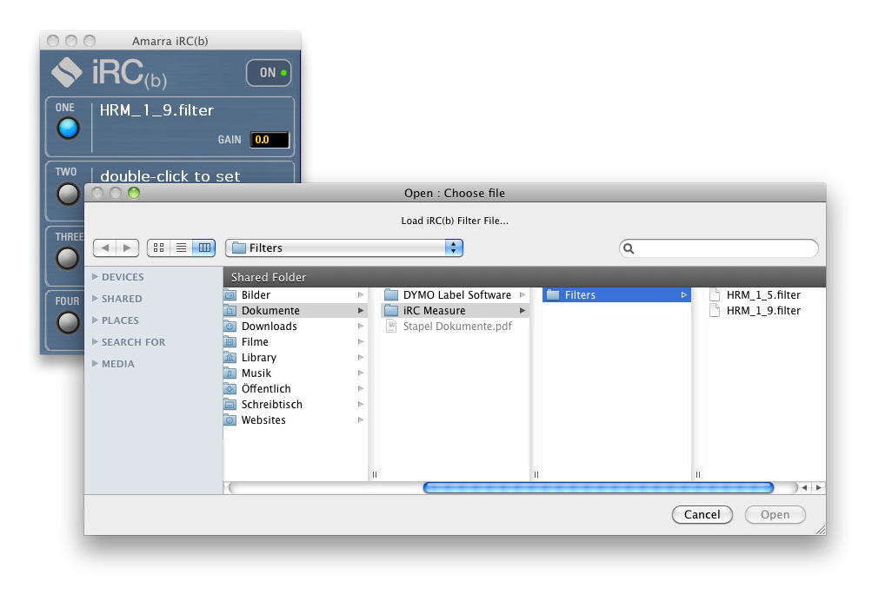Expand SHARED sidebar section
This screenshot has width=872, height=601.
point(95,298)
